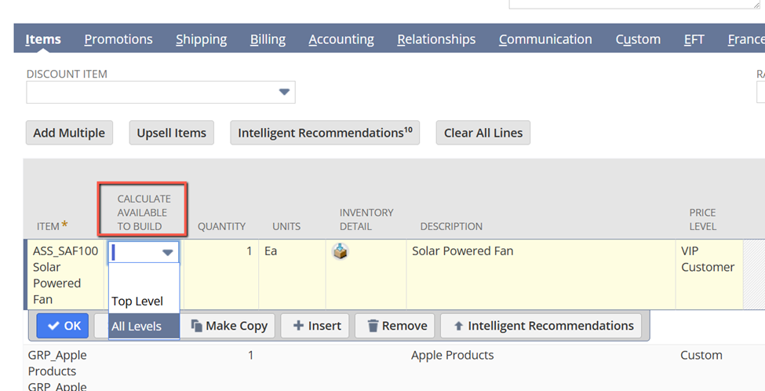The height and width of the screenshot is (391, 765).
Task: Go to the Billing tab
Action: coord(268,39)
